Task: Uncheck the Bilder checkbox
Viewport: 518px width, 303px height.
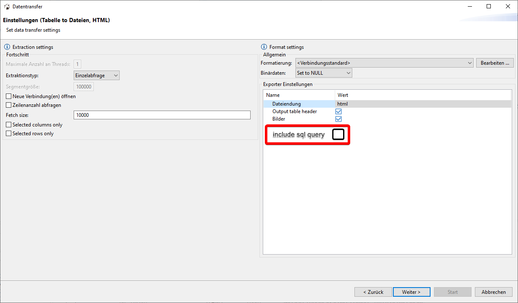Action: [x=338, y=119]
